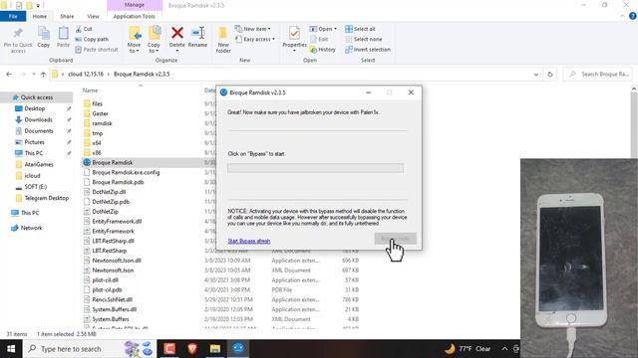Open the File menu tab

[x=13, y=16]
